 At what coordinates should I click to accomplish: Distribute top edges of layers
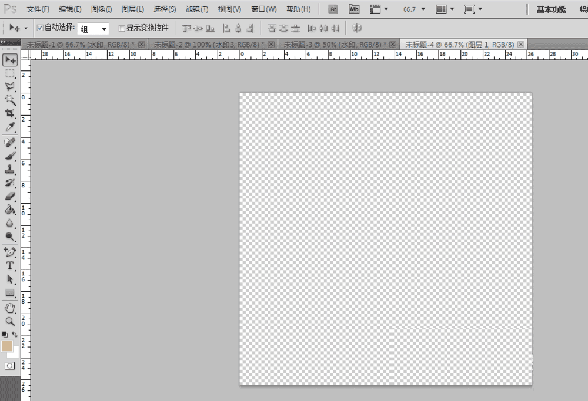pos(272,28)
